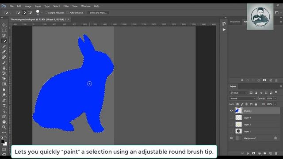Click the brush size preview circle

[x=38, y=11]
